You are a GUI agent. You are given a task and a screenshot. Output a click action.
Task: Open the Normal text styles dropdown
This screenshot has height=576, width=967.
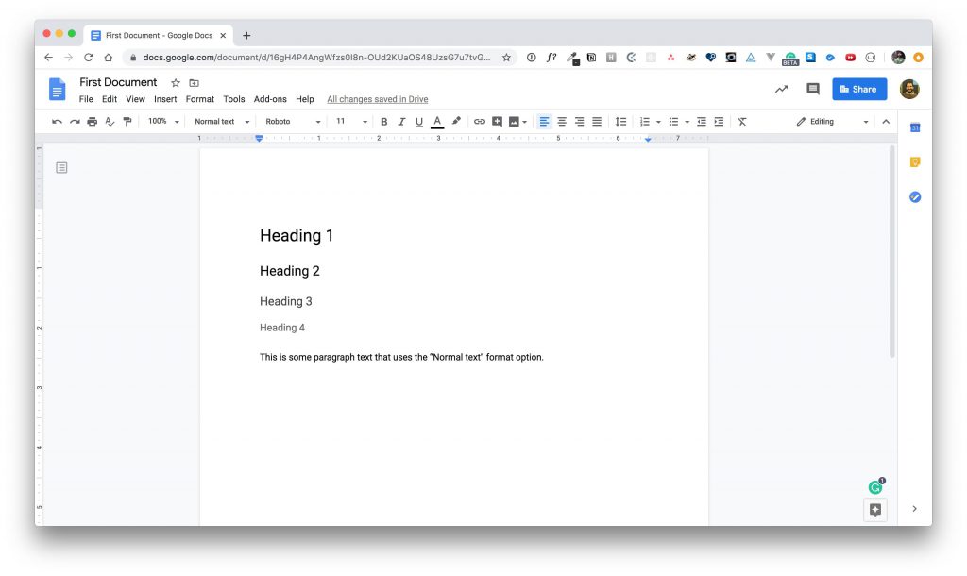219,121
